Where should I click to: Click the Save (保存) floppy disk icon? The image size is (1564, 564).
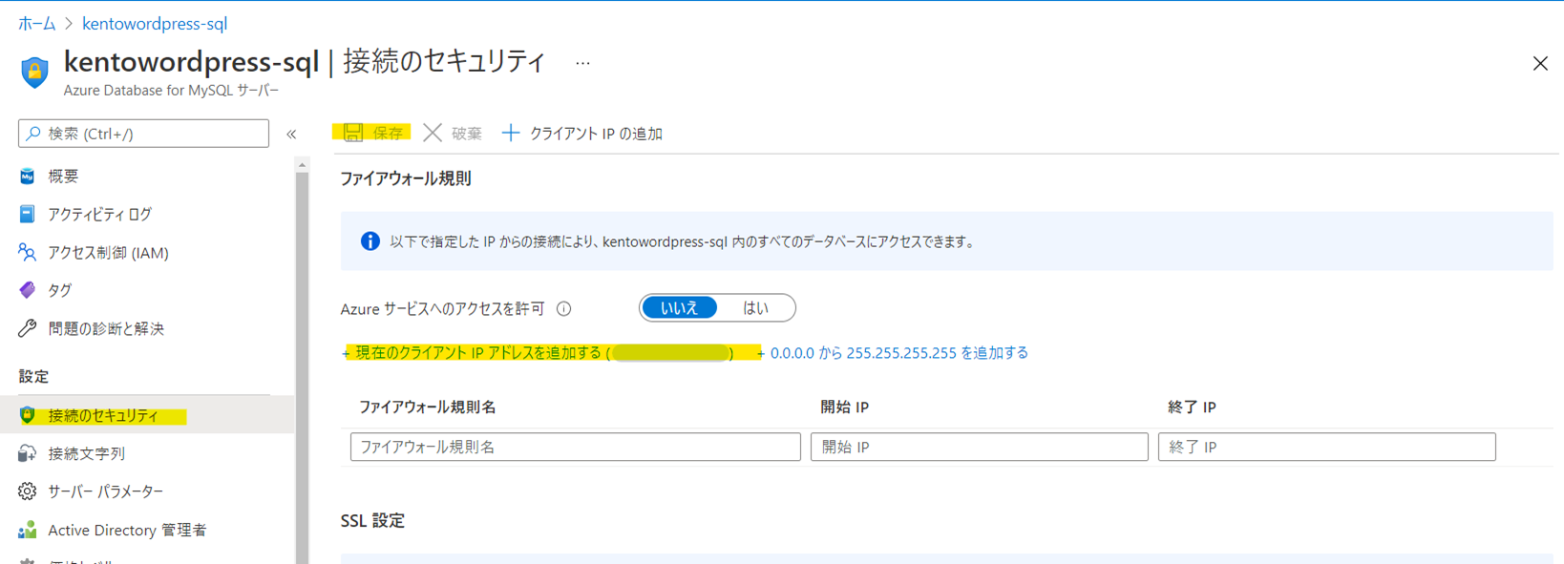point(353,133)
